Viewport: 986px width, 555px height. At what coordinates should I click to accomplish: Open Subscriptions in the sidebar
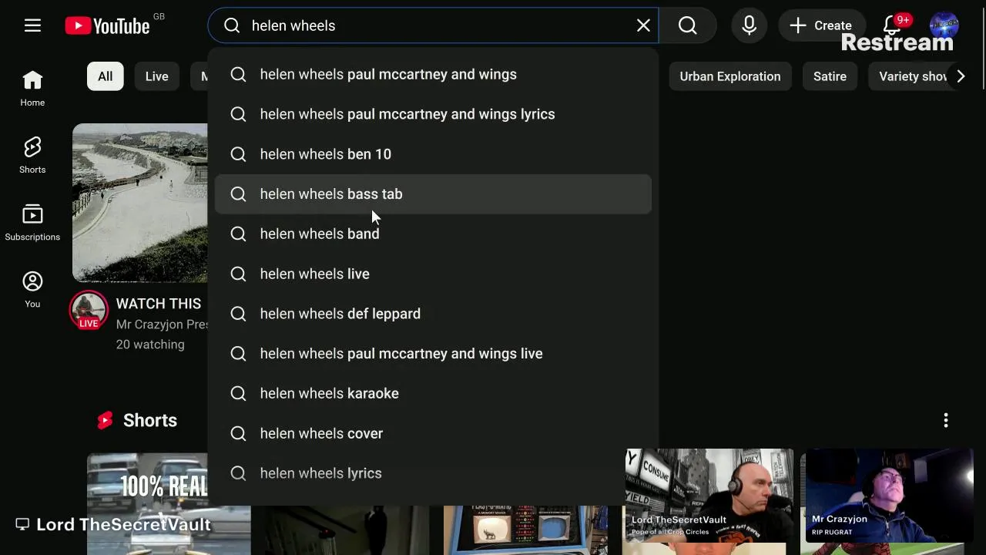tap(32, 222)
